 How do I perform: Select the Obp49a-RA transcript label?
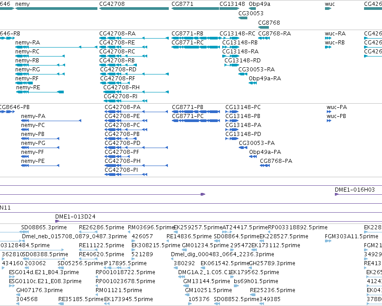coord(265,79)
